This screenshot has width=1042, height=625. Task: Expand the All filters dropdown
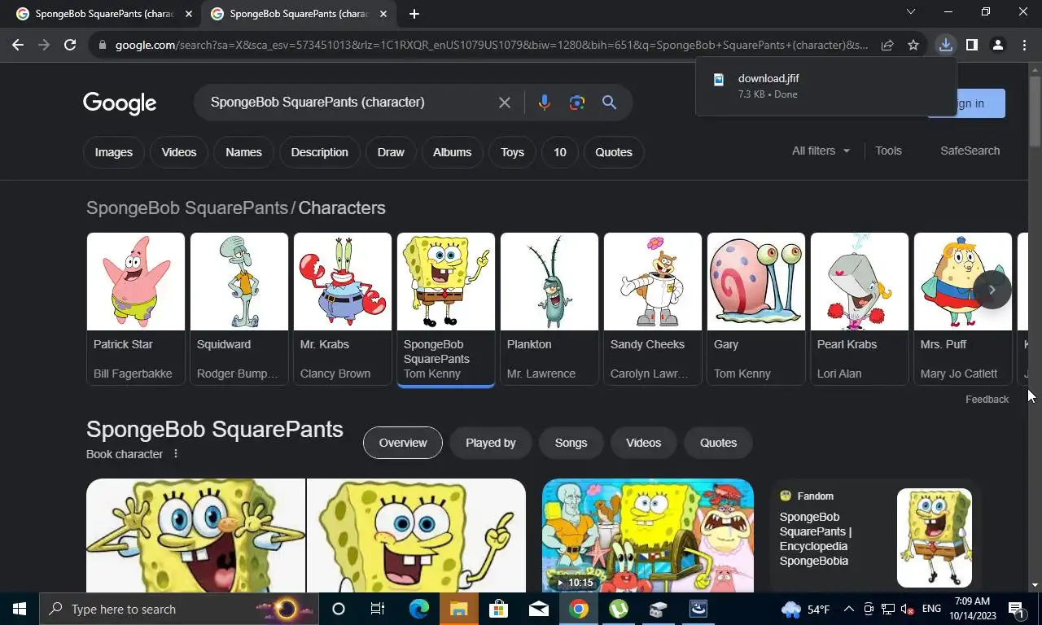tap(821, 151)
